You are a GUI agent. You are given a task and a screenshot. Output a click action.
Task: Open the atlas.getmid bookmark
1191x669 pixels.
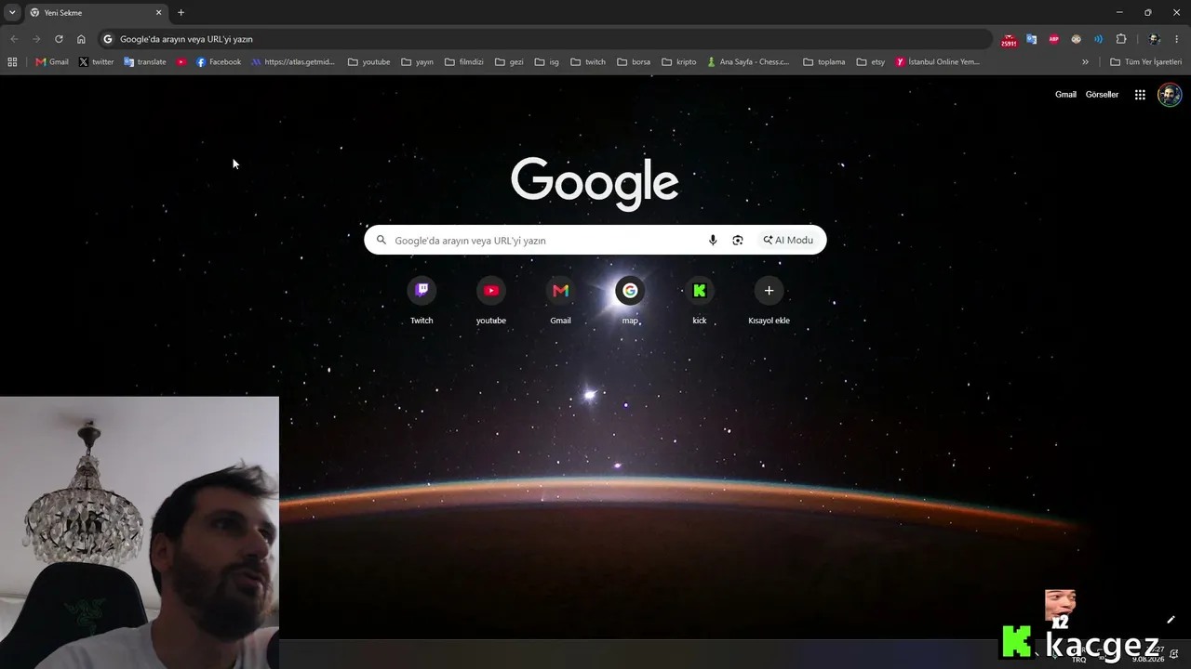293,62
